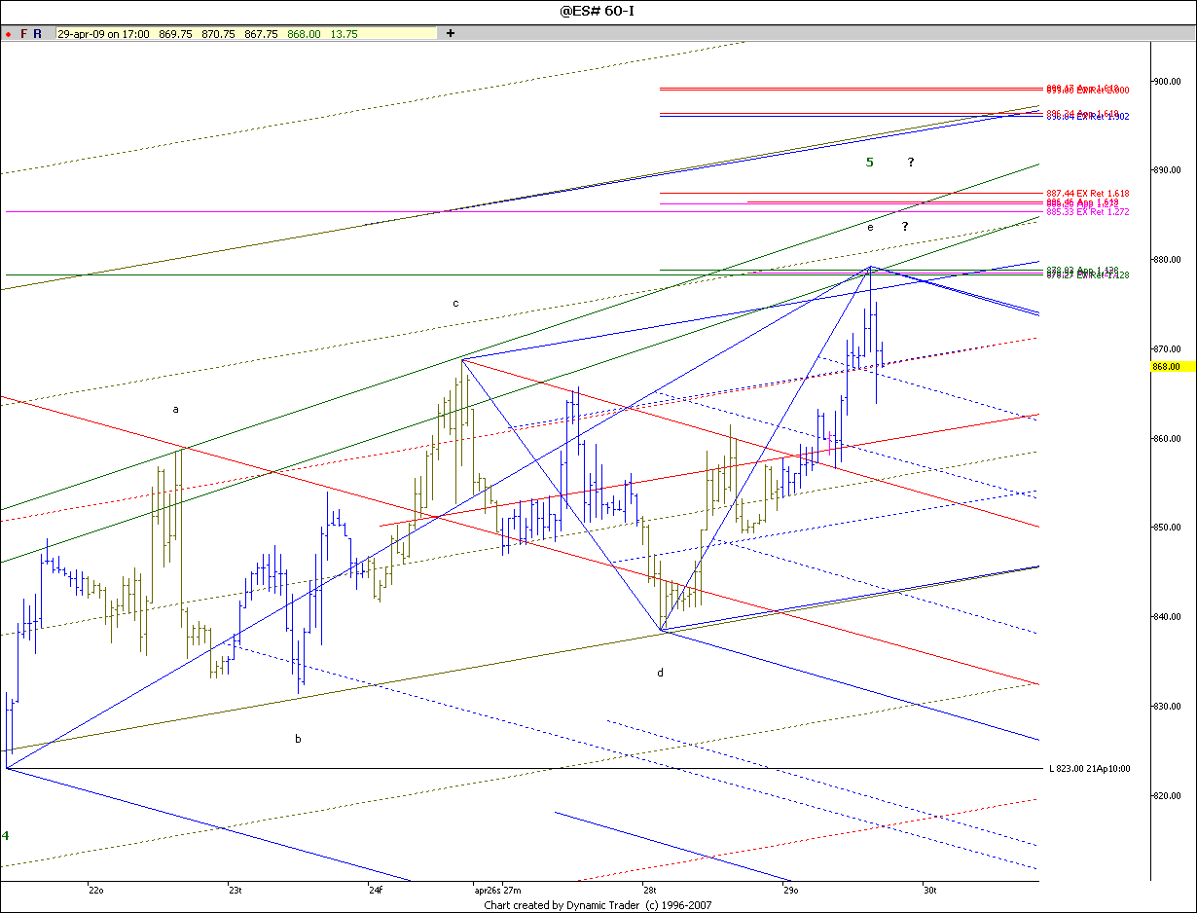
Task: Select the question mark beside wave 5
Action: pyautogui.click(x=911, y=162)
